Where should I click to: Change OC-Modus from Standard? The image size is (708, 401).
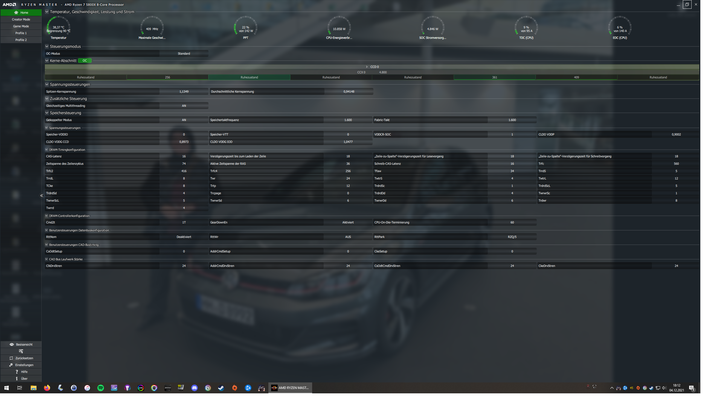pos(184,54)
